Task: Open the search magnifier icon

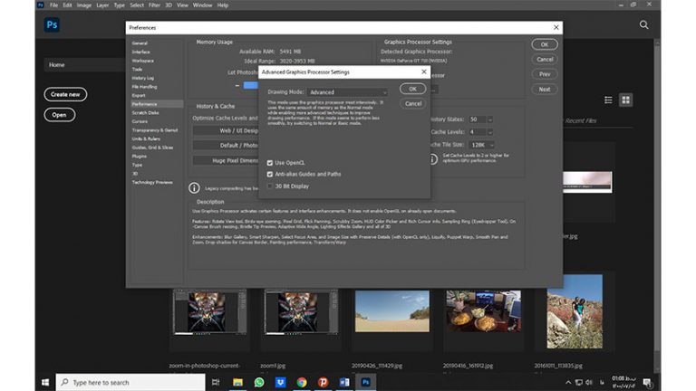Action: point(643,24)
